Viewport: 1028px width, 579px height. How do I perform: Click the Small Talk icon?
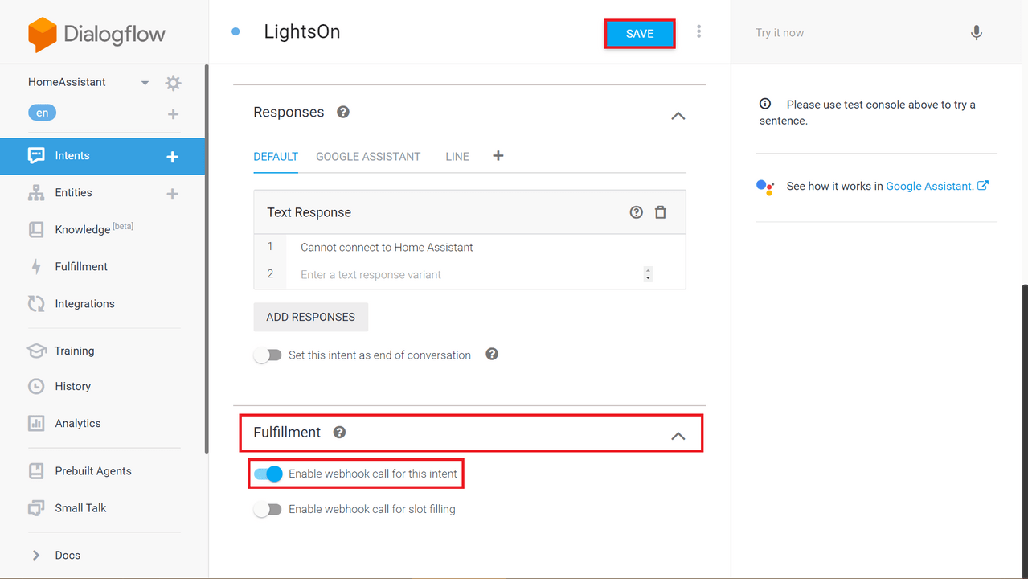tap(36, 508)
